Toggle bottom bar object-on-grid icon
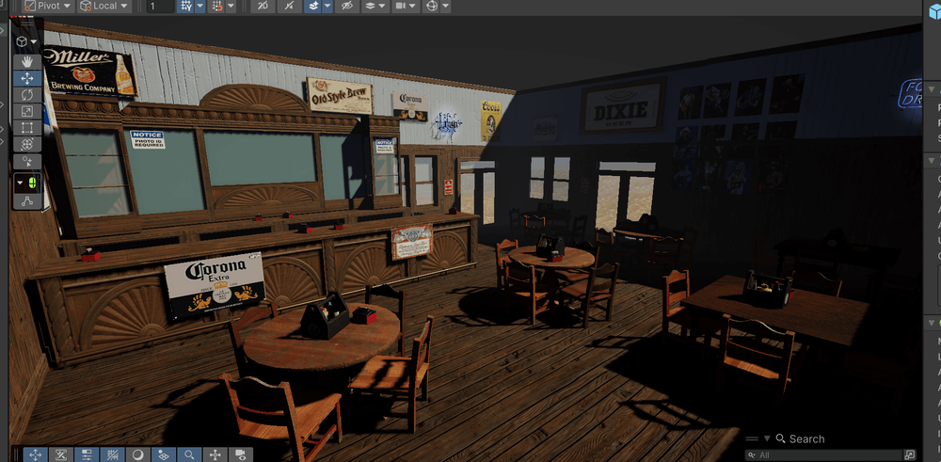This screenshot has width=941, height=462. 163,454
